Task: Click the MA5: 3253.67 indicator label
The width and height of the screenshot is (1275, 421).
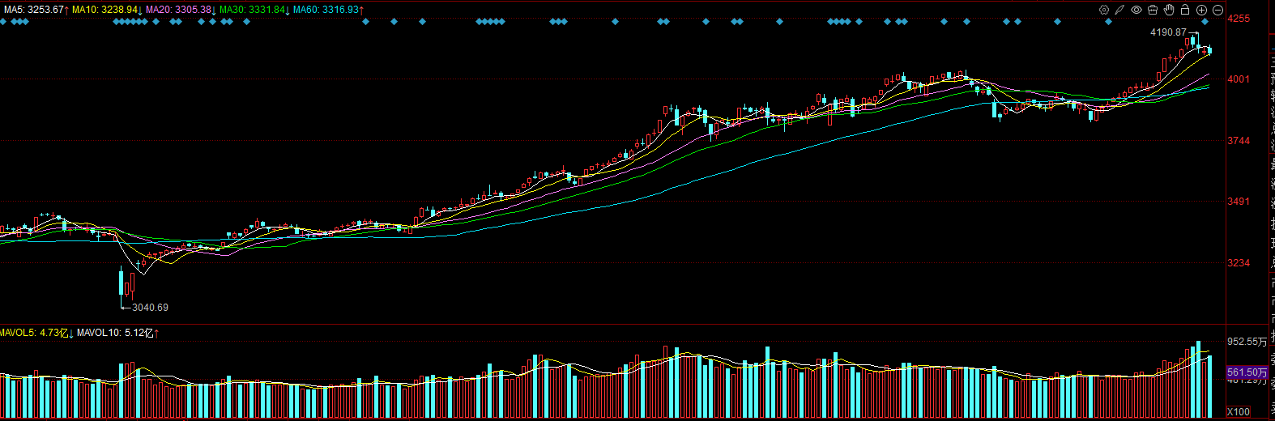Action: pyautogui.click(x=35, y=10)
